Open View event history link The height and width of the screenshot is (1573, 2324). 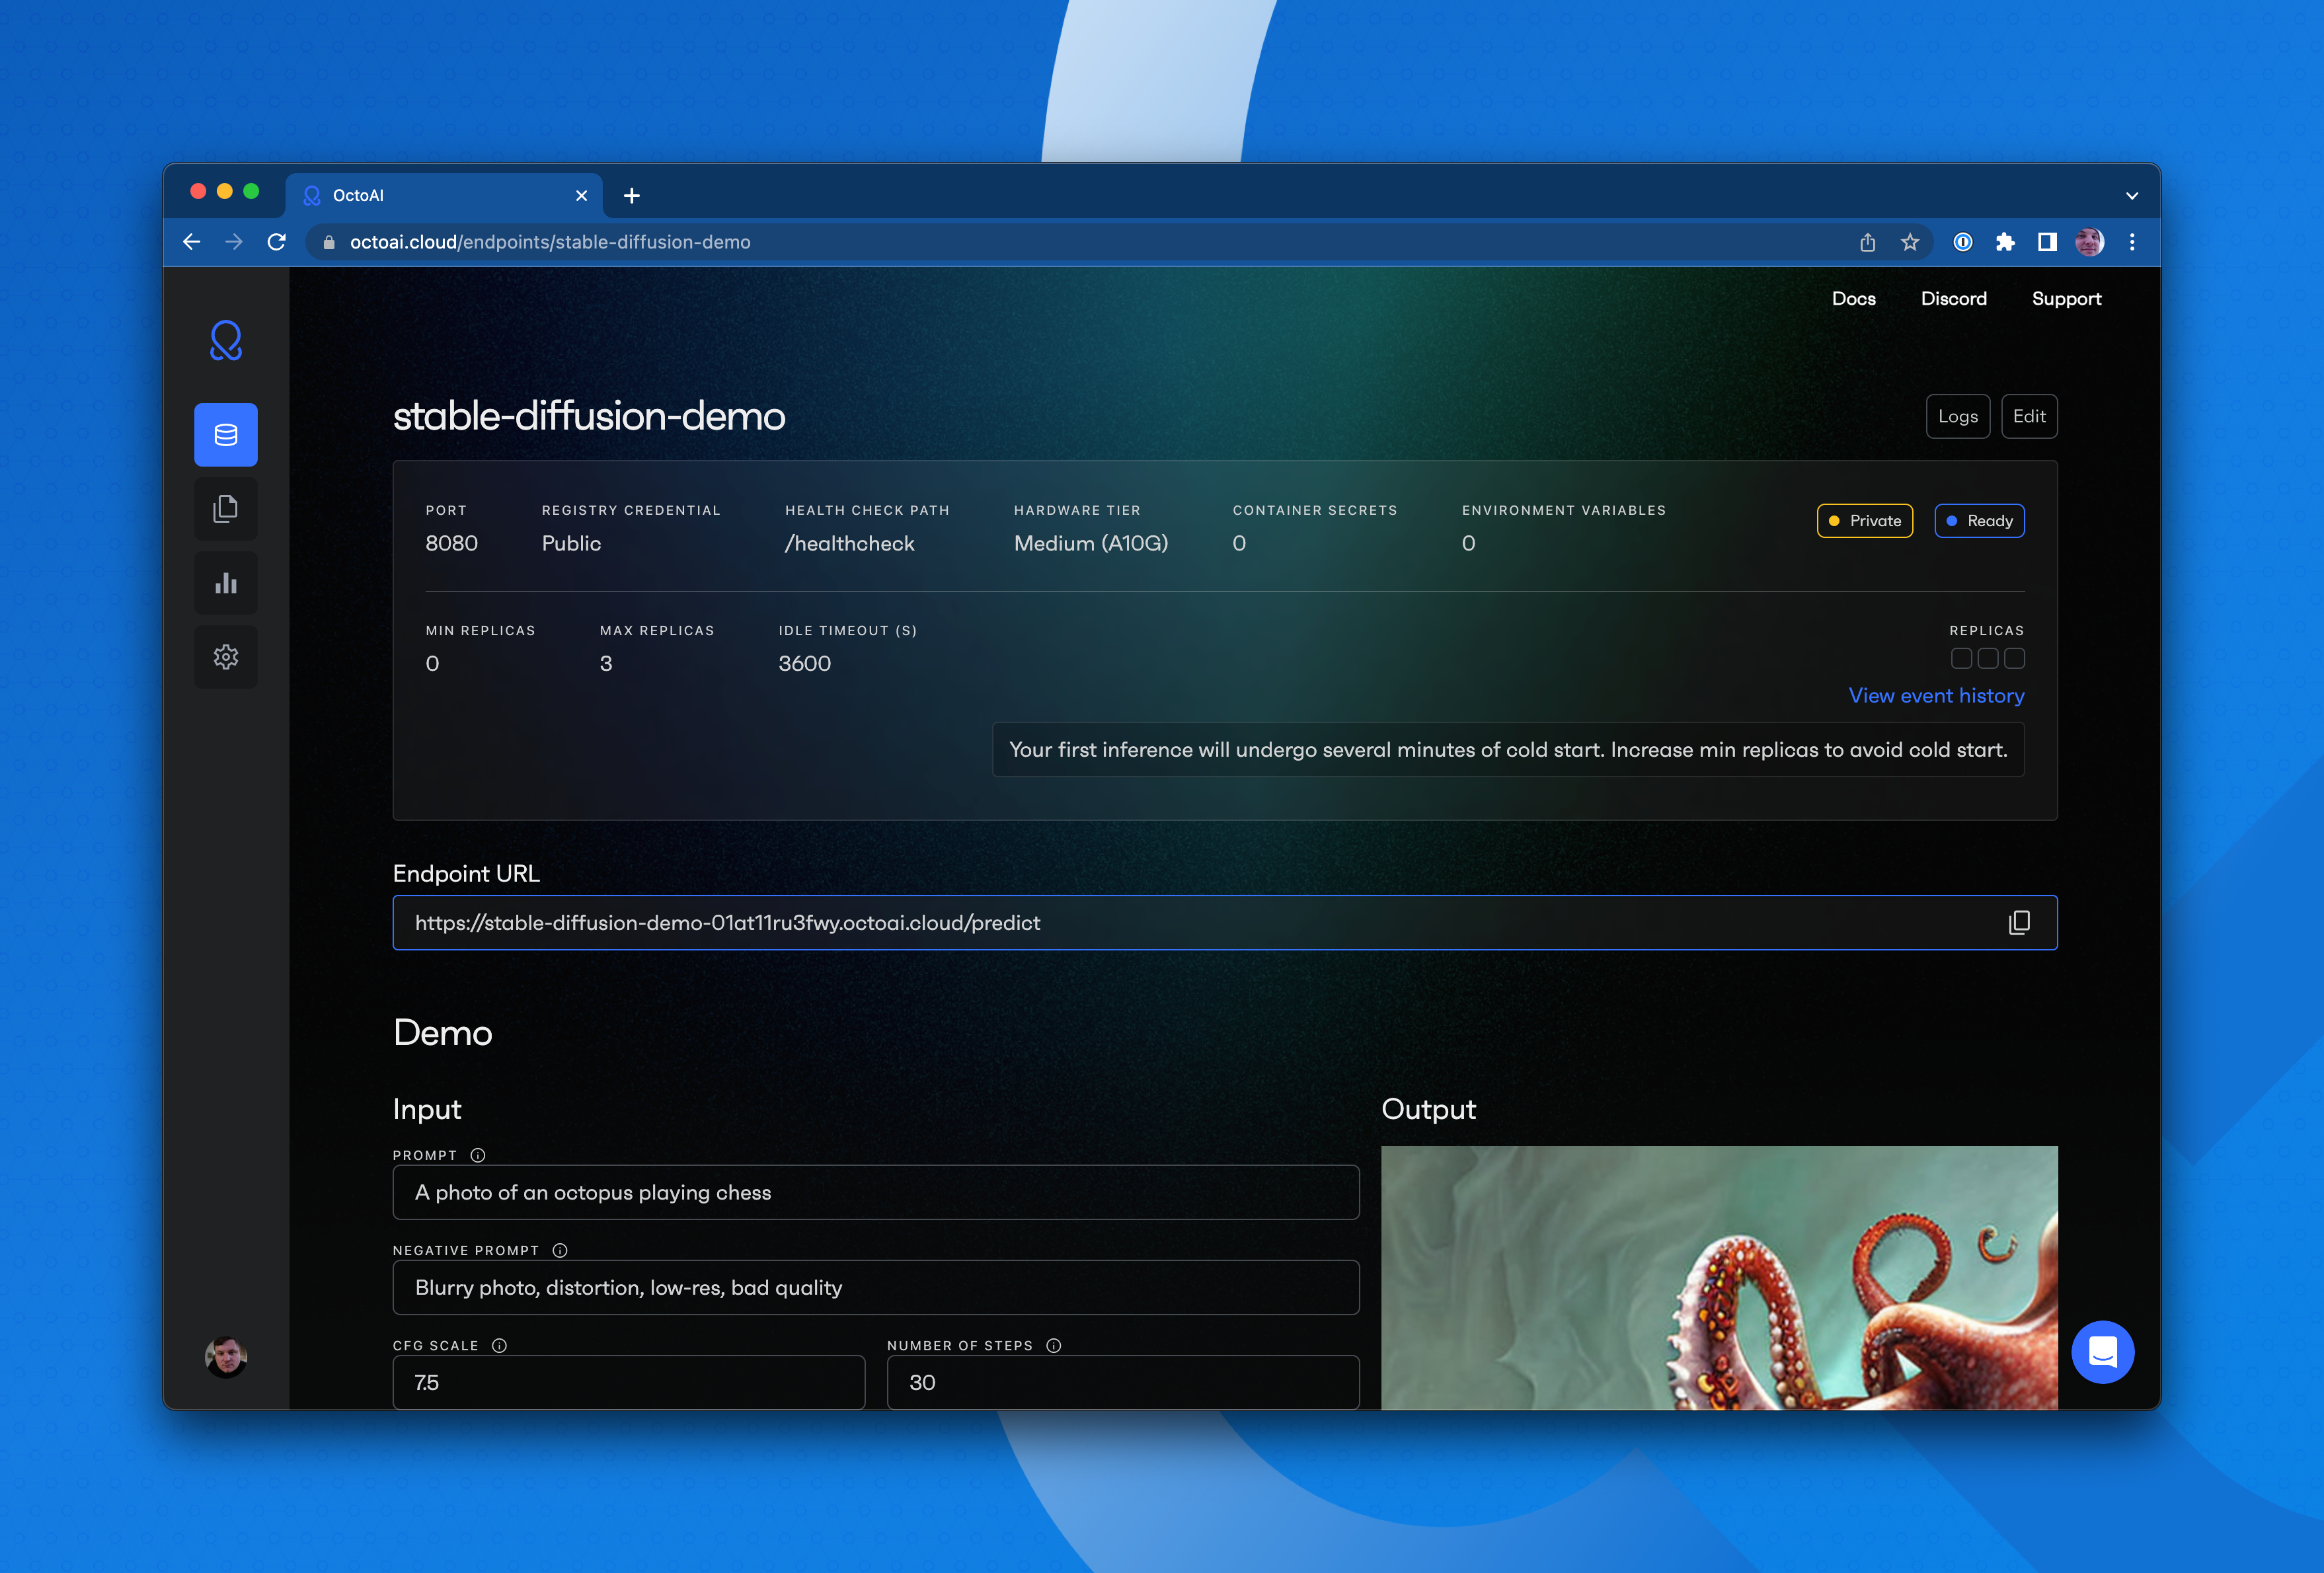point(1936,695)
